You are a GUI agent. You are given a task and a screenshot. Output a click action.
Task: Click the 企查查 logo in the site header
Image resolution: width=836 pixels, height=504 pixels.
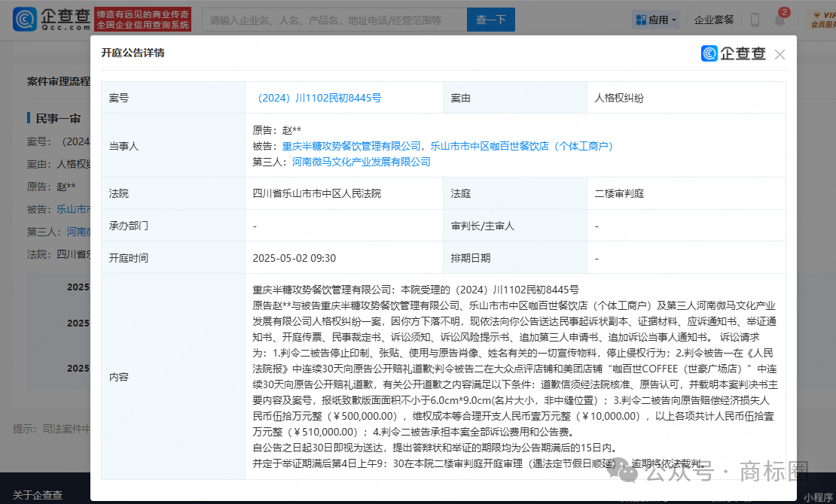click(x=51, y=19)
